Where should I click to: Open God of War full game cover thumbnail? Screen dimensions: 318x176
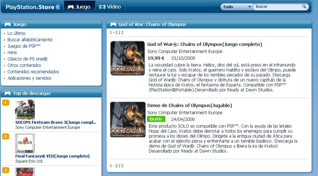127,58
